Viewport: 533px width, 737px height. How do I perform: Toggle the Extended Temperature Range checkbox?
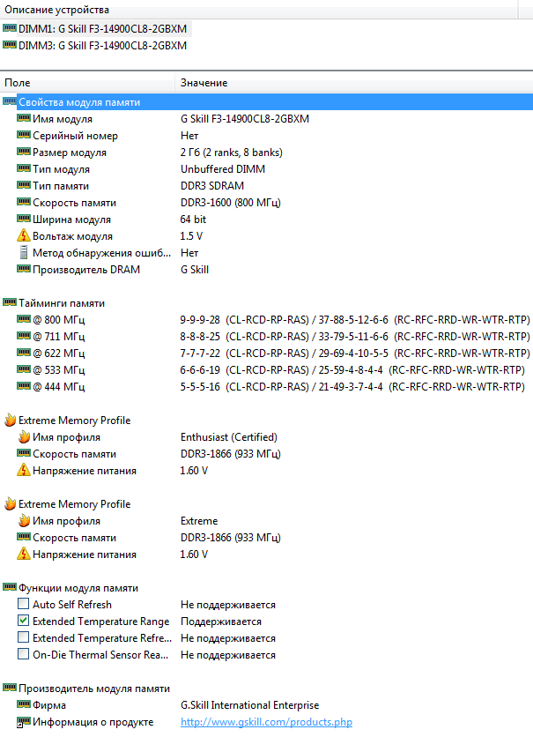[x=23, y=620]
